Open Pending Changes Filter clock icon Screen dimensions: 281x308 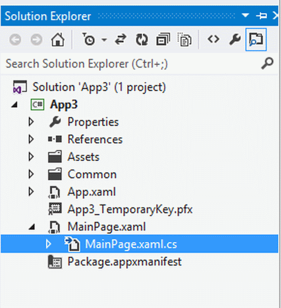click(88, 39)
